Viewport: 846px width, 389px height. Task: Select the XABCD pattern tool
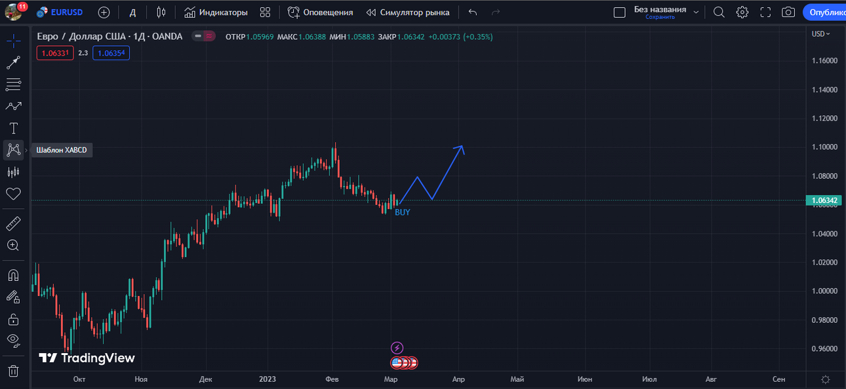pos(13,150)
